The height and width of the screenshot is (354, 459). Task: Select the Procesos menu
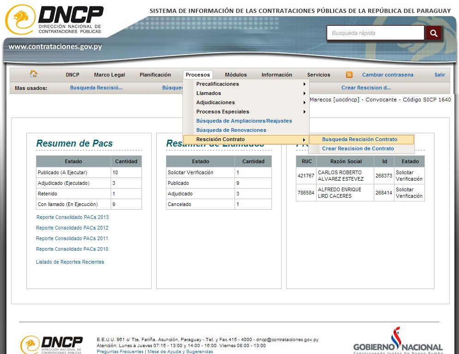point(198,75)
